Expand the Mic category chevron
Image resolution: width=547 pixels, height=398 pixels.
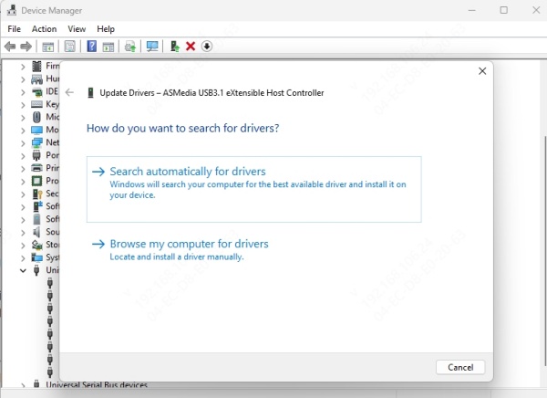23,118
